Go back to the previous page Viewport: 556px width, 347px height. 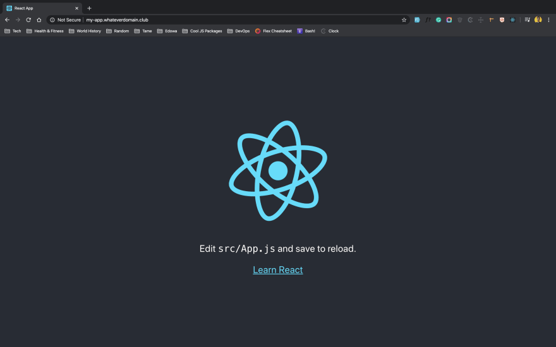(7, 20)
